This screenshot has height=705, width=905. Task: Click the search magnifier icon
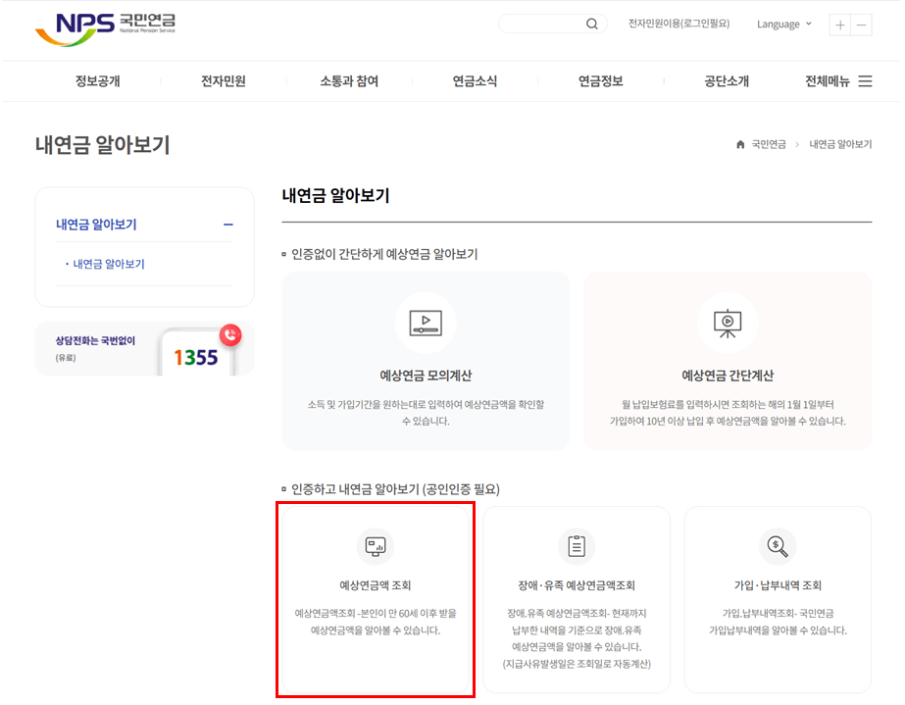(x=590, y=23)
